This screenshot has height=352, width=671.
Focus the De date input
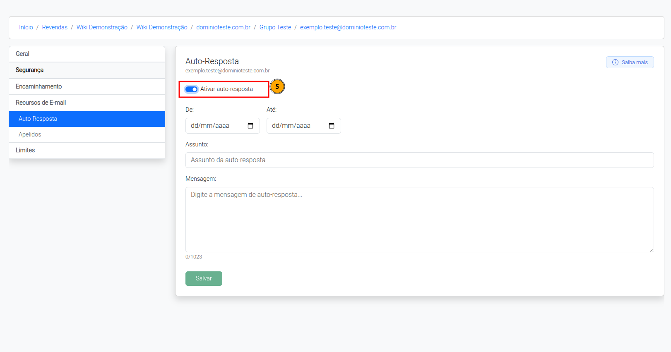[223, 126]
